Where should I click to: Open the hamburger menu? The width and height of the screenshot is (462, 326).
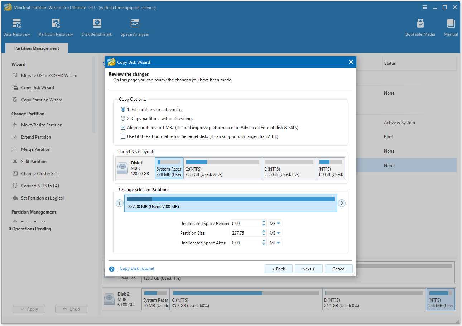tap(425, 7)
